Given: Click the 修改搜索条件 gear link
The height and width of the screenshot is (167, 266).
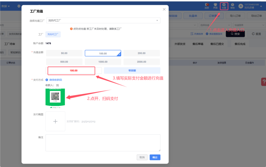Looking at the screenshot, I should click(214, 34).
